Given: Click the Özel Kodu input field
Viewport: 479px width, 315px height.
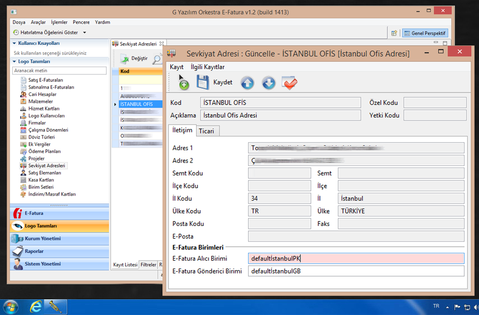Looking at the screenshot, I should point(435,103).
